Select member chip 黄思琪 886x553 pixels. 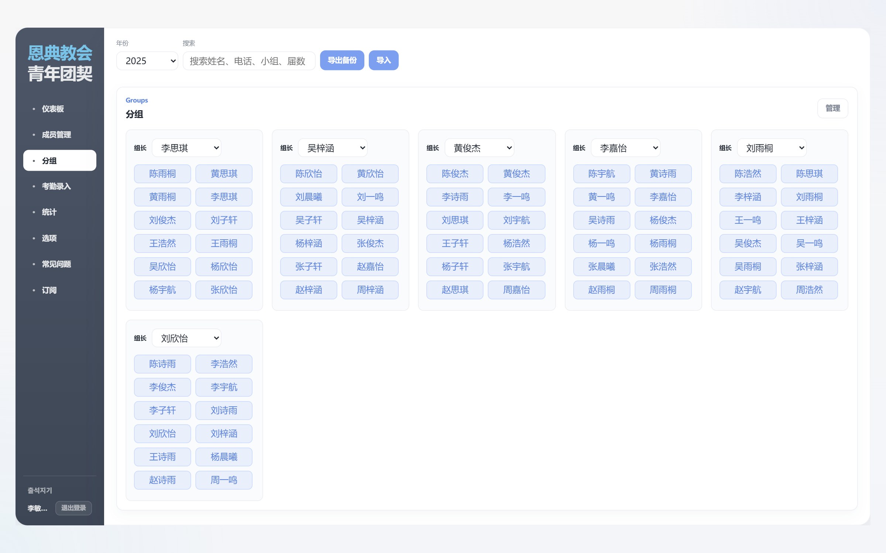224,174
